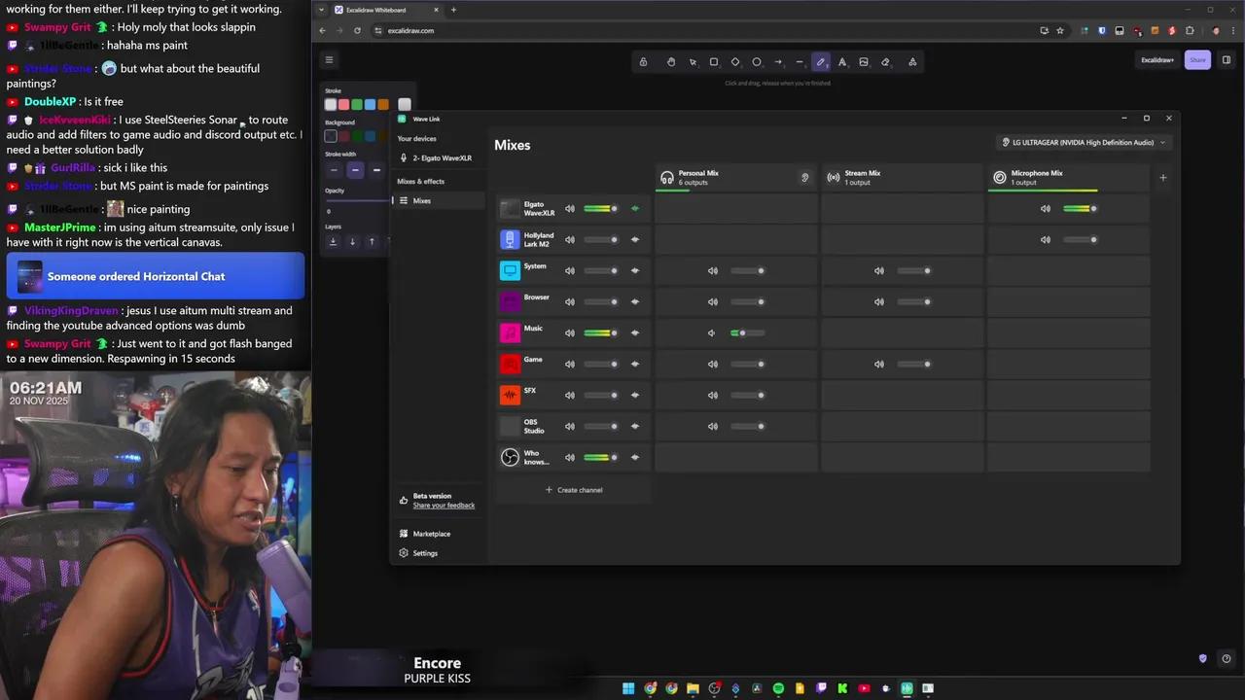This screenshot has width=1245, height=700.
Task: Mute Elgato Wave:XLR in Microphone Mix
Action: [x=1046, y=208]
